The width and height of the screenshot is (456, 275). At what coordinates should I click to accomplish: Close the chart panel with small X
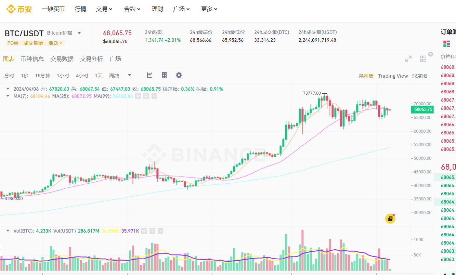click(x=431, y=54)
